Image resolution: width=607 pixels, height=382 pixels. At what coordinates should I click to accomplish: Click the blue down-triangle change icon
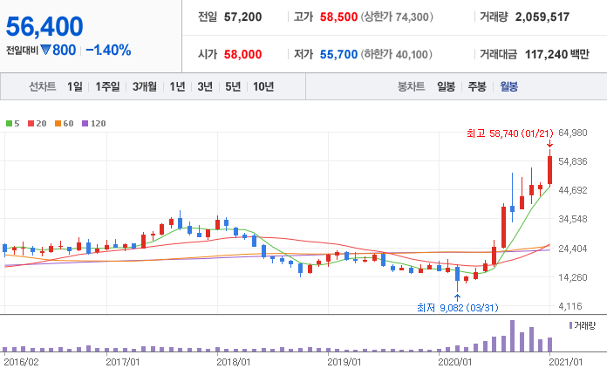[45, 50]
